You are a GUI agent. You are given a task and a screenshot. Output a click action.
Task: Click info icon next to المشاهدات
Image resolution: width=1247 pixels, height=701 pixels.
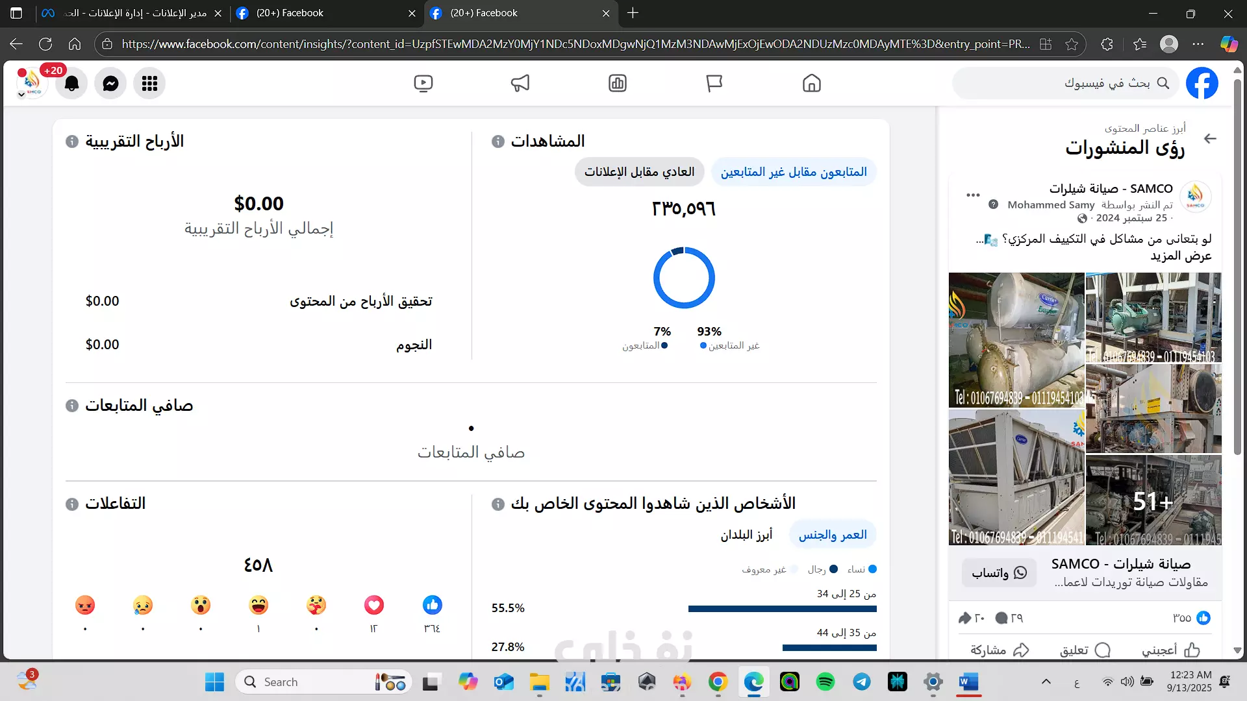point(498,141)
